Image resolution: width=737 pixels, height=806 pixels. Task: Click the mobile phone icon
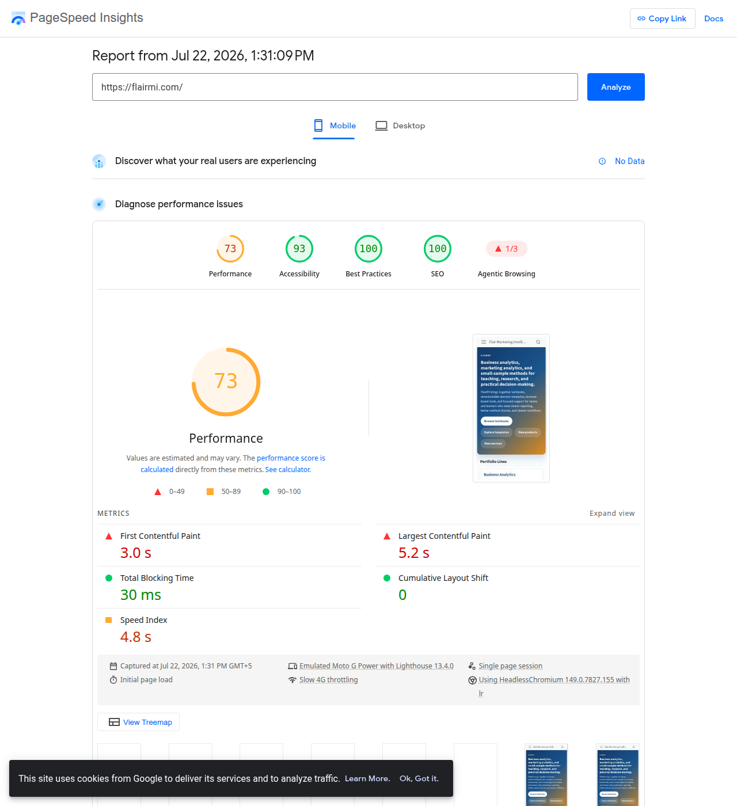[x=318, y=126]
